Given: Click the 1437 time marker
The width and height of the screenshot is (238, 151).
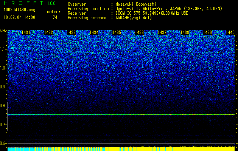Looking at the screenshot, I should pyautogui.click(x=162, y=32).
